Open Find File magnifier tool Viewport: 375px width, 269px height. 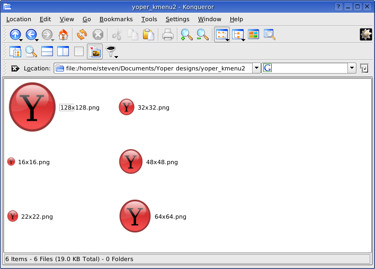pos(31,51)
